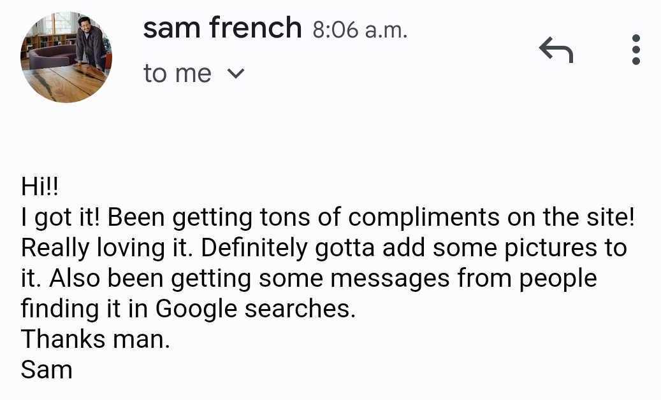Click the word "Definitely" in the message

[x=254, y=248]
